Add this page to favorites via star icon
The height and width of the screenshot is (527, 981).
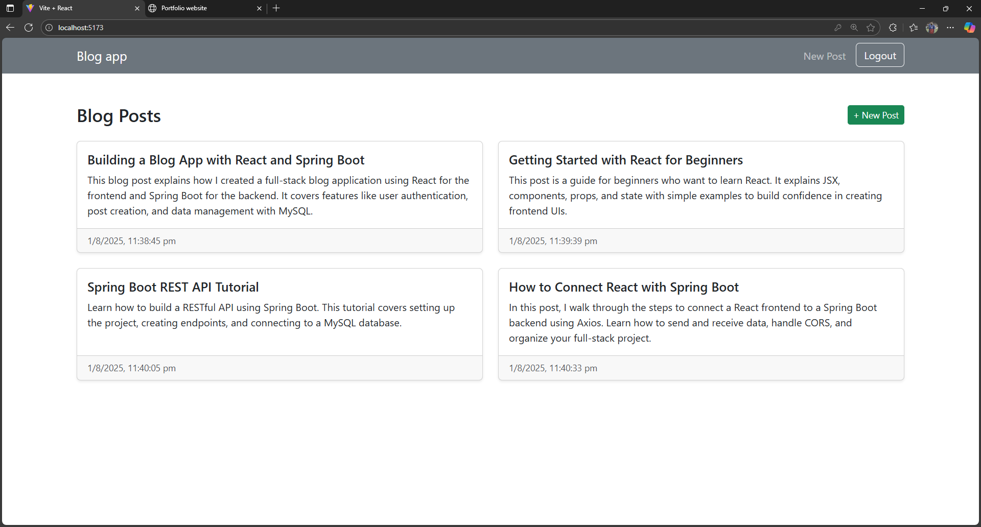click(871, 28)
